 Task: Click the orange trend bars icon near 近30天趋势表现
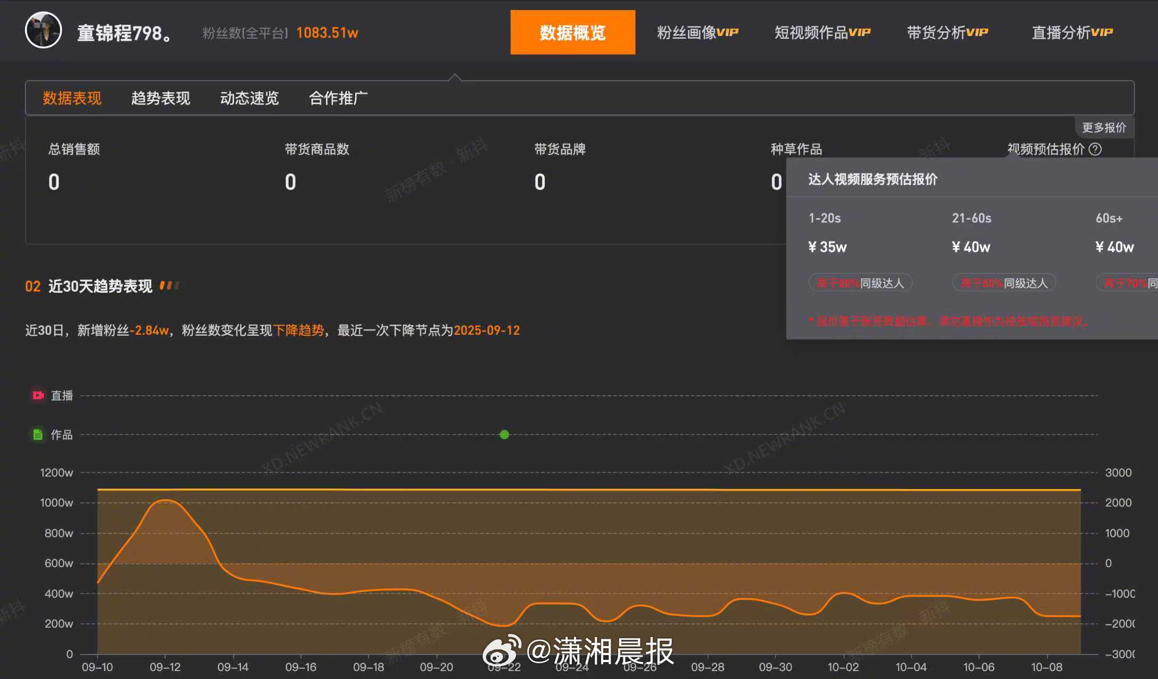tap(169, 286)
